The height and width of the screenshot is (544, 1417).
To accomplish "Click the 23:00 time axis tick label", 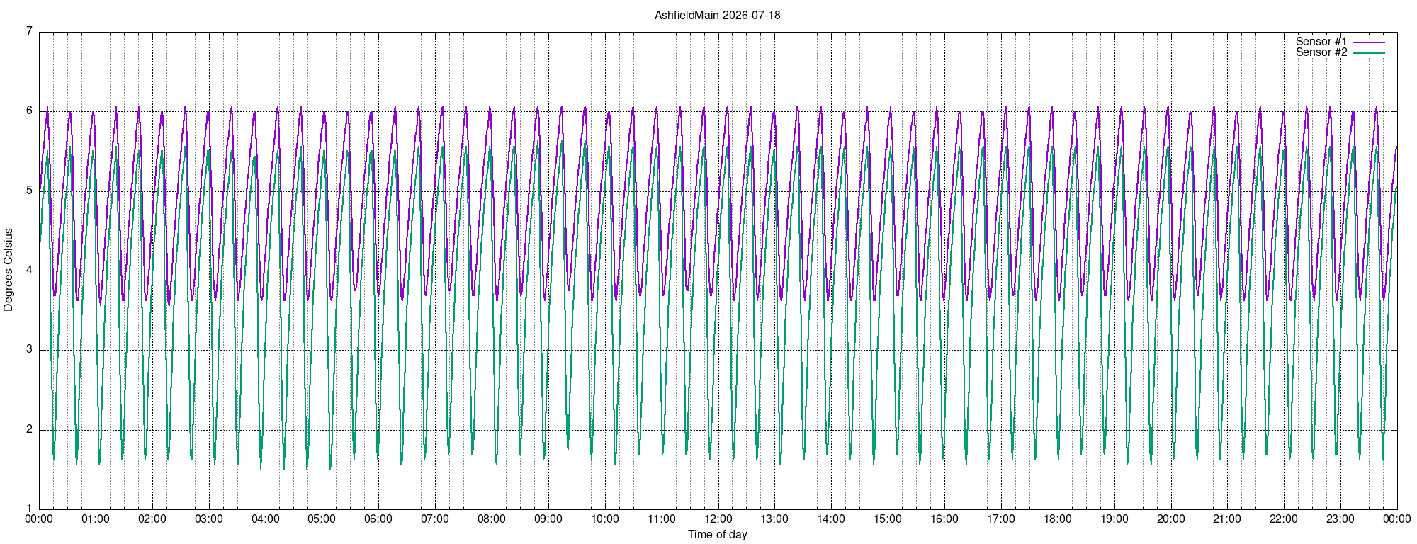I will [1340, 518].
